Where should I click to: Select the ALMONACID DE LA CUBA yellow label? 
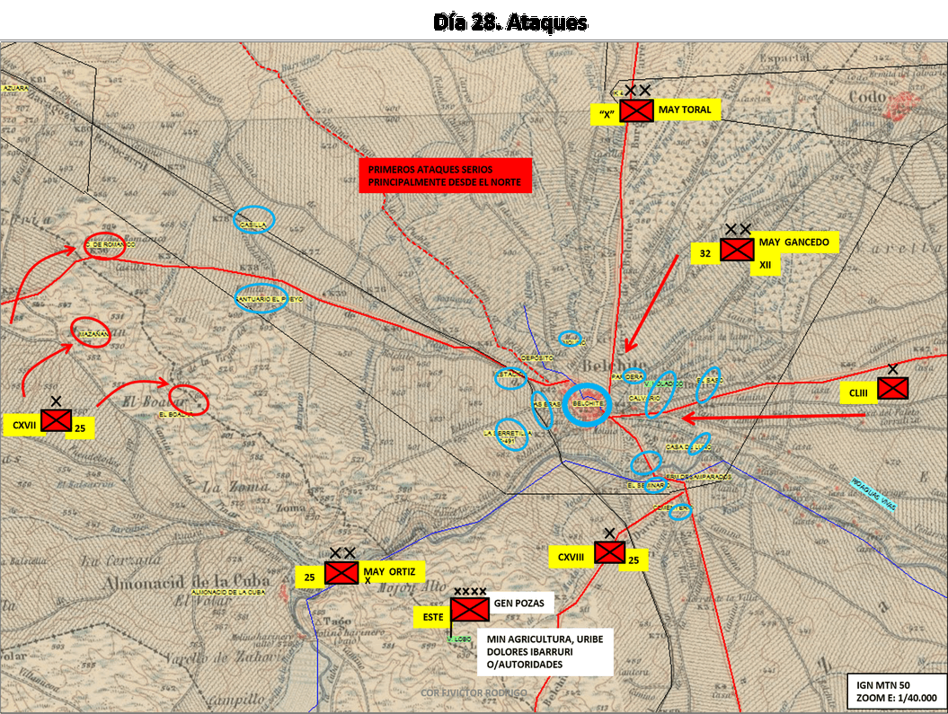click(228, 592)
